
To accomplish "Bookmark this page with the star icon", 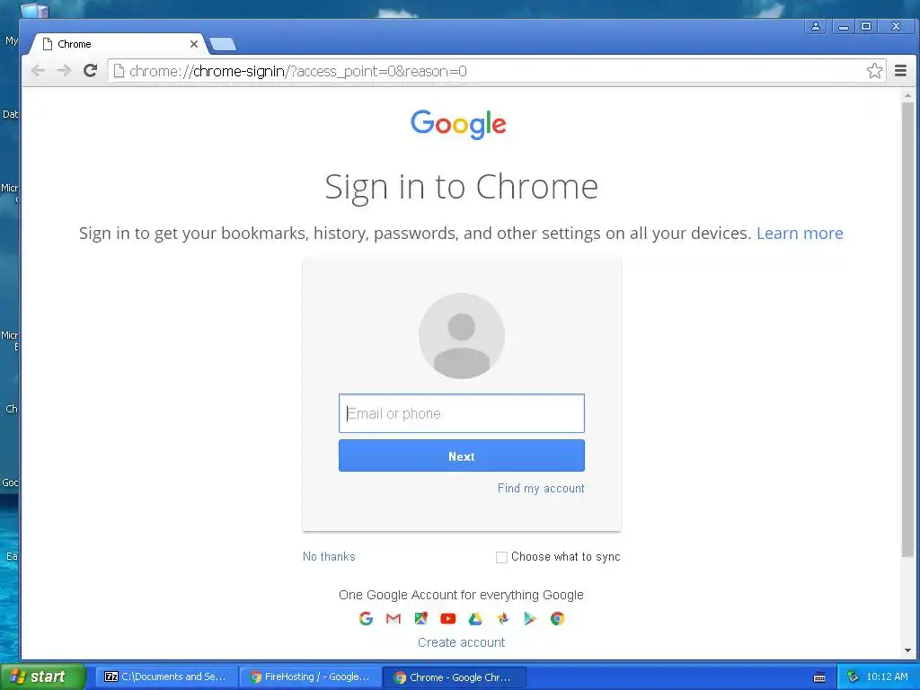I will [x=874, y=71].
